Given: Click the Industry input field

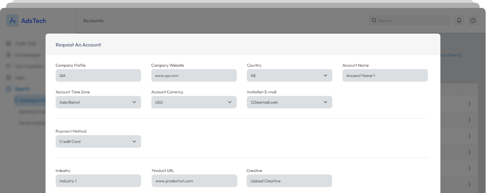Looking at the screenshot, I should (x=98, y=181).
